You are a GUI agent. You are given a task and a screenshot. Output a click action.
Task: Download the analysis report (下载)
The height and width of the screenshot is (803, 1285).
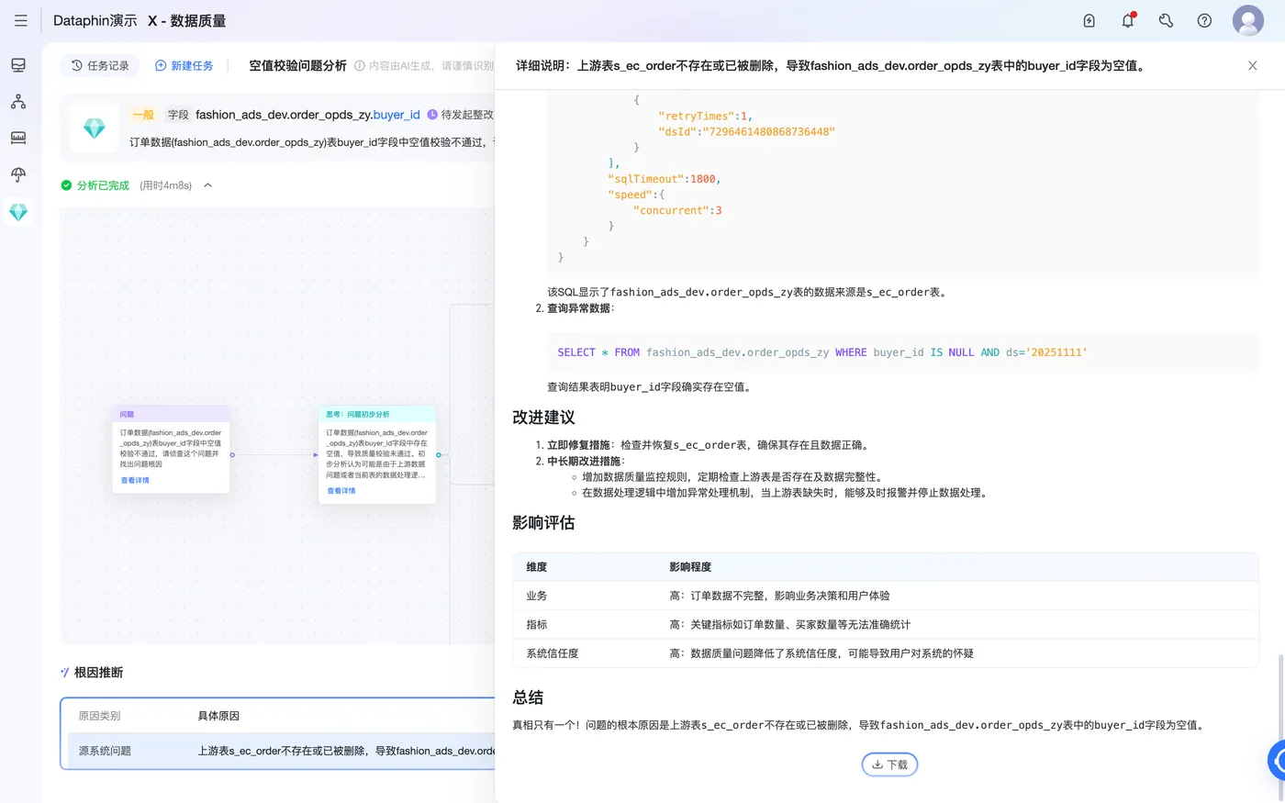pyautogui.click(x=889, y=764)
